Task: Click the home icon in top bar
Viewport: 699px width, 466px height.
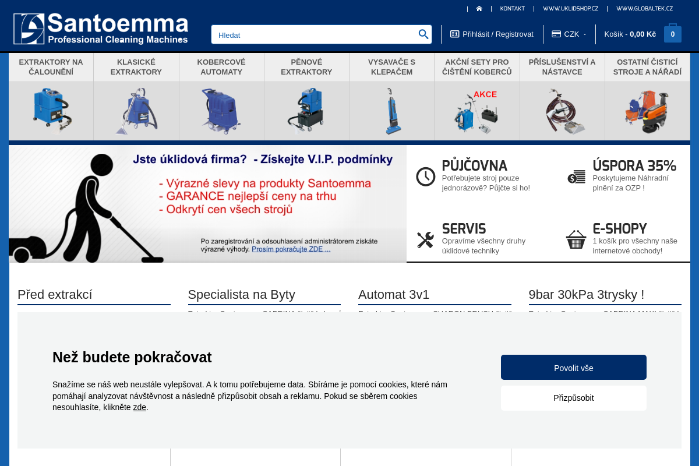Action: (x=479, y=9)
